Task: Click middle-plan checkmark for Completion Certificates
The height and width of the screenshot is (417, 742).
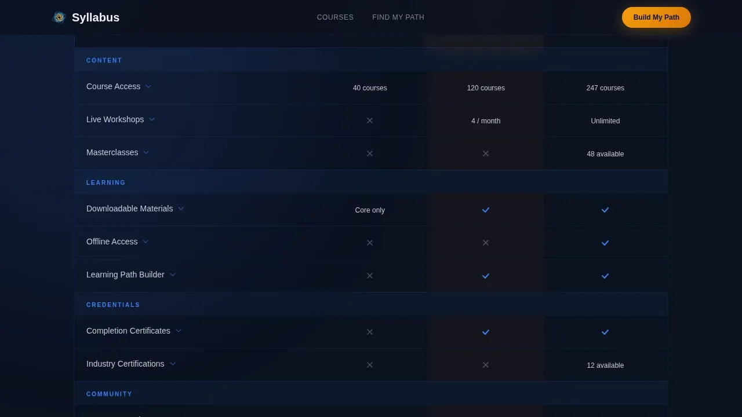Action: coord(486,332)
